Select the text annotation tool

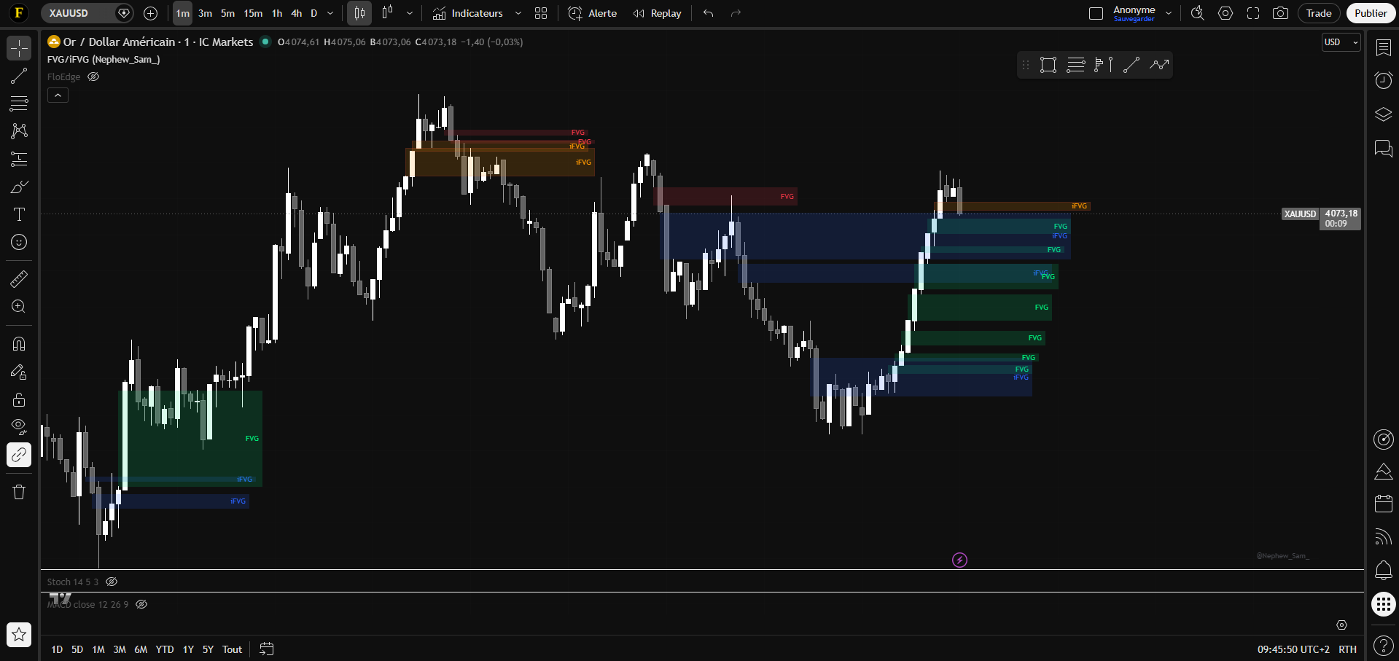pyautogui.click(x=19, y=214)
